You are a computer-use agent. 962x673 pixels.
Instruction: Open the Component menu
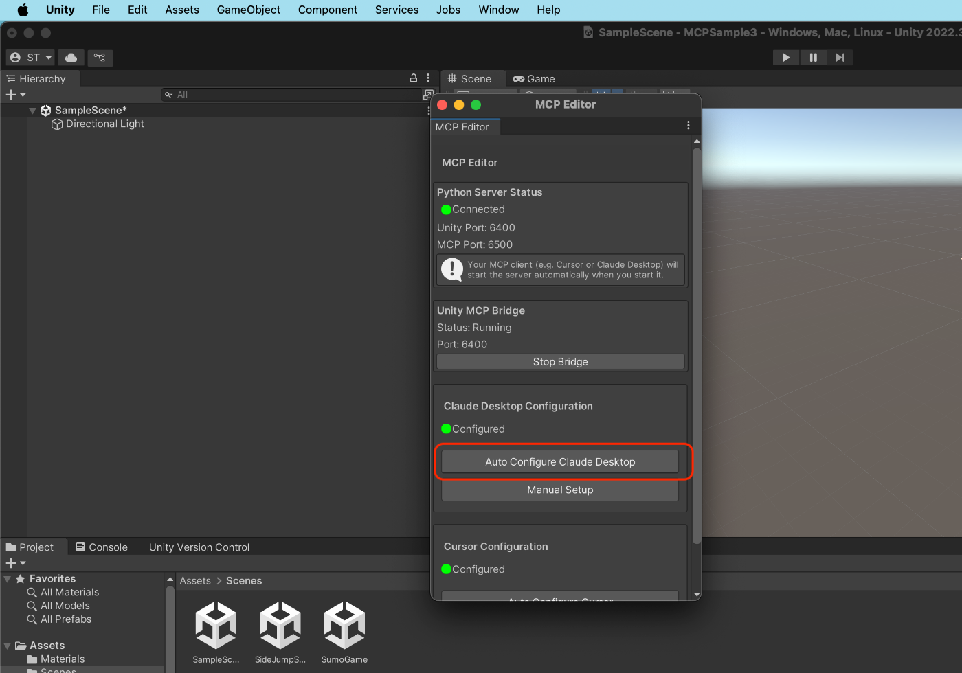point(328,10)
